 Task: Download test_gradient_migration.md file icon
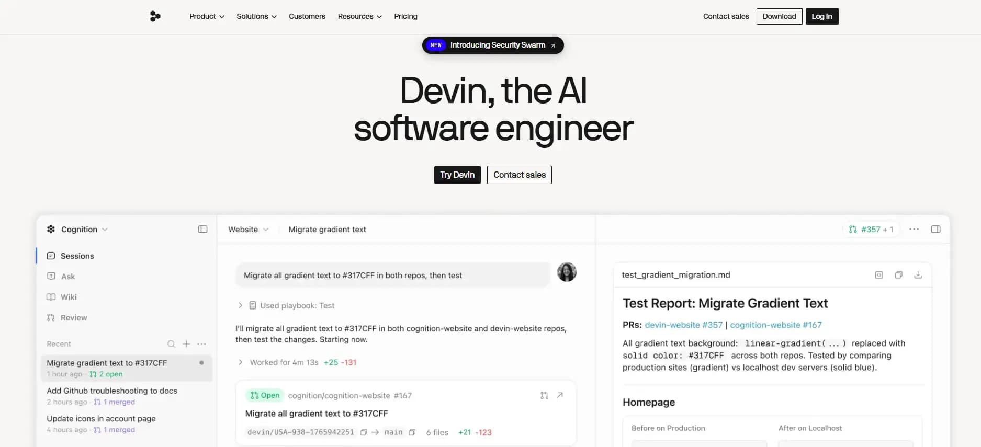pyautogui.click(x=918, y=275)
